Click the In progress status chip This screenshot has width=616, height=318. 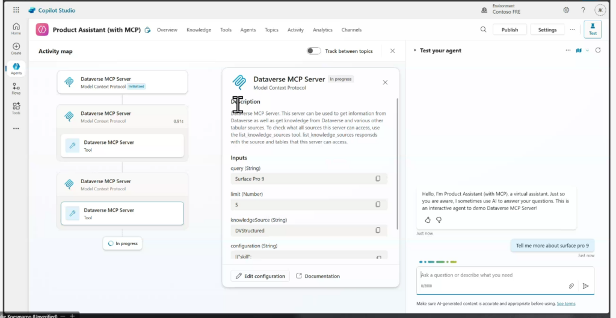click(x=123, y=243)
